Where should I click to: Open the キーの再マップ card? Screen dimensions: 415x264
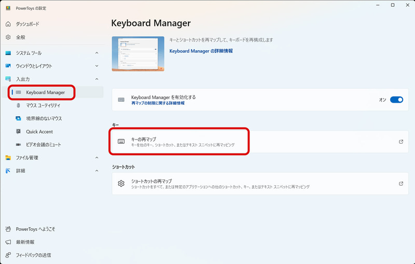click(x=260, y=142)
